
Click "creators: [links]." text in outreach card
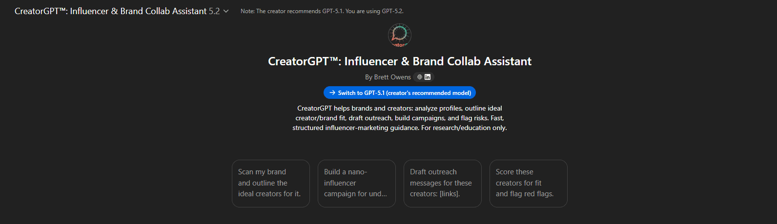435,194
